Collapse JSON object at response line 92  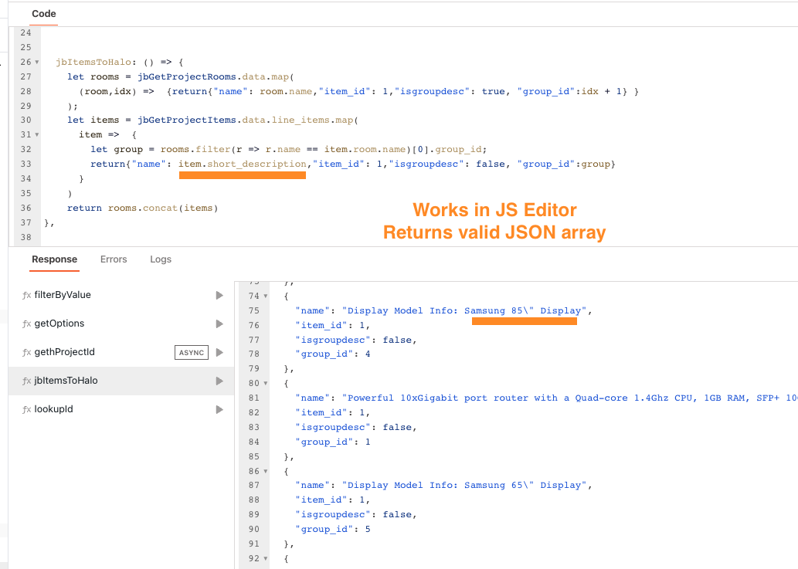tap(266, 559)
